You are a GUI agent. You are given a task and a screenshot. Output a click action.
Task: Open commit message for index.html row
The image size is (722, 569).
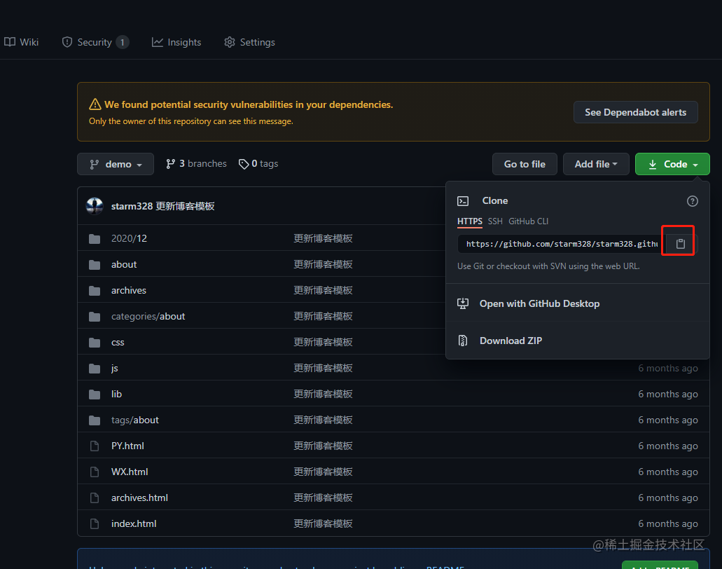(x=324, y=523)
